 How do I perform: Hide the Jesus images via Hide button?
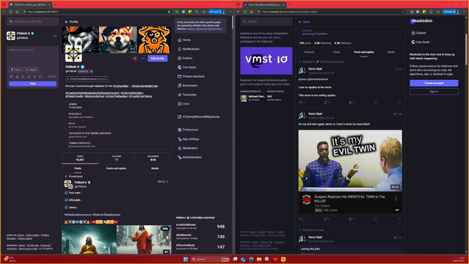click(165, 229)
